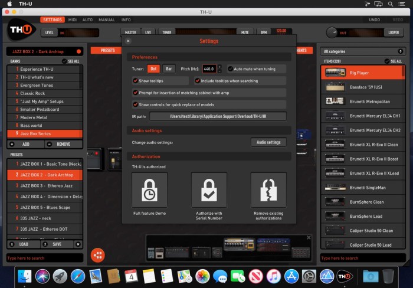Click the items search field

[x=363, y=258]
